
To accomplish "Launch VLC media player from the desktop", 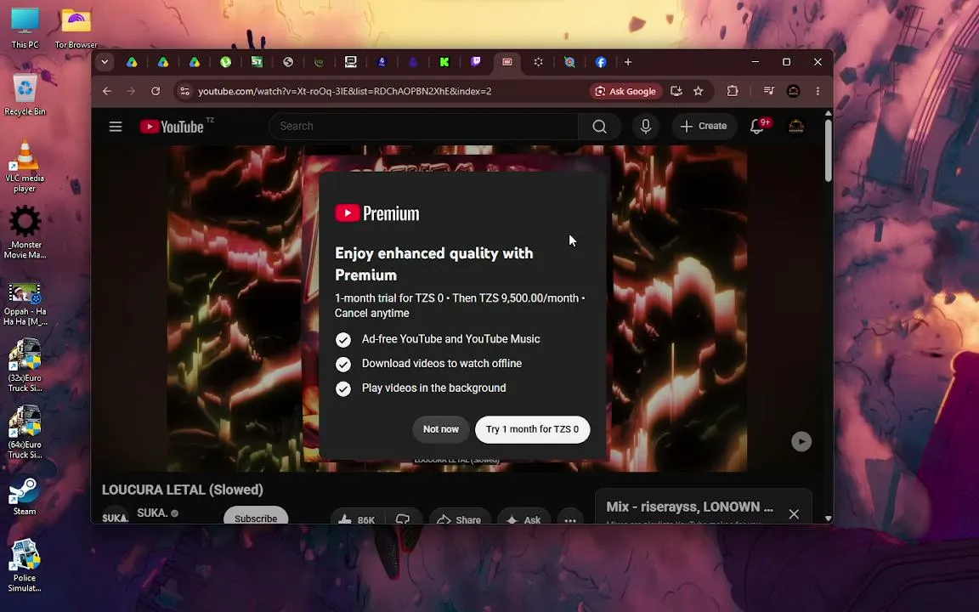I will pyautogui.click(x=25, y=166).
